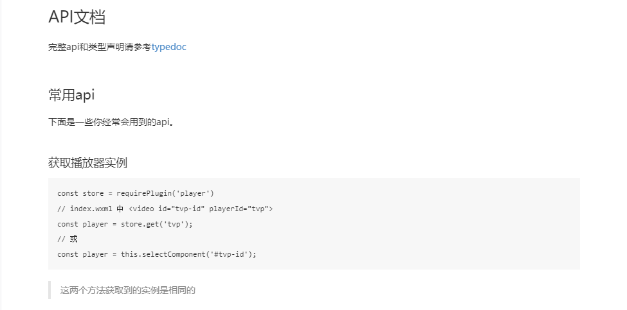Click the API文档 main heading
The image size is (627, 310).
coord(77,17)
